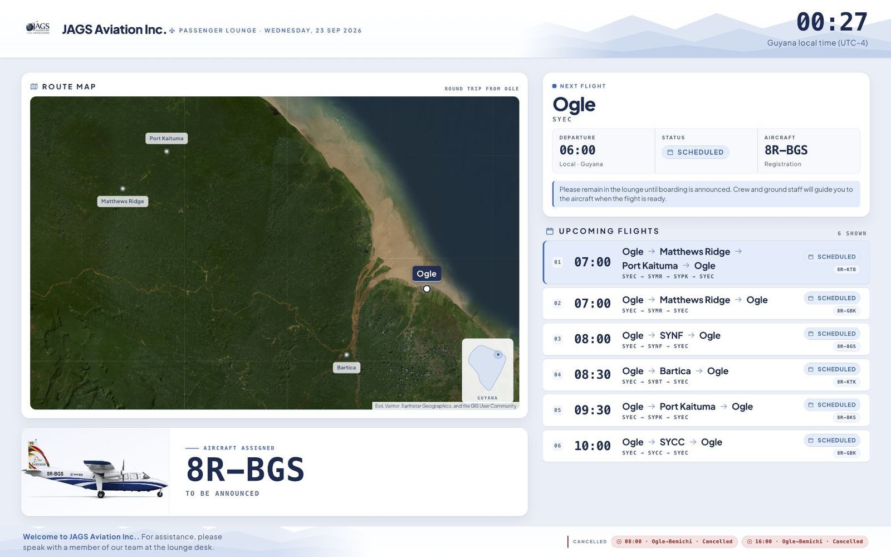Select the Bartica map marker
The width and height of the screenshot is (891, 557).
[x=346, y=355]
